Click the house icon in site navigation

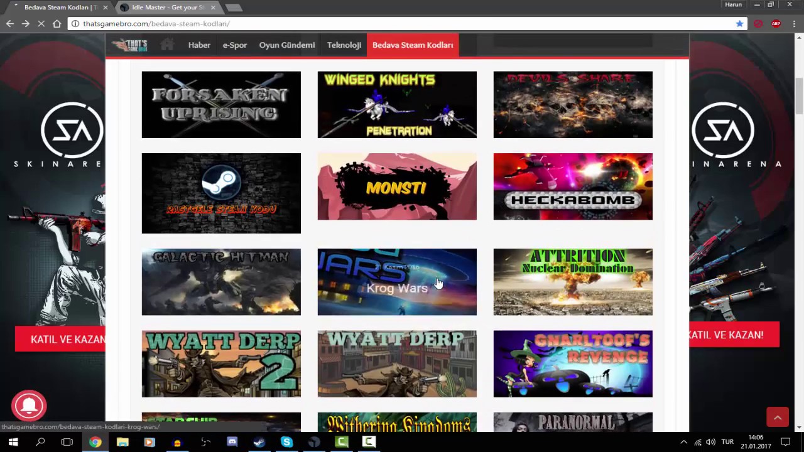tap(167, 45)
